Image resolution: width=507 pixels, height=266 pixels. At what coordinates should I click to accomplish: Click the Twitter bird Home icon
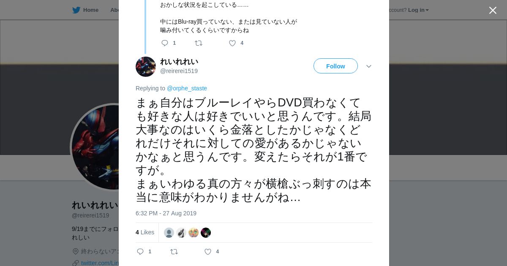76,10
